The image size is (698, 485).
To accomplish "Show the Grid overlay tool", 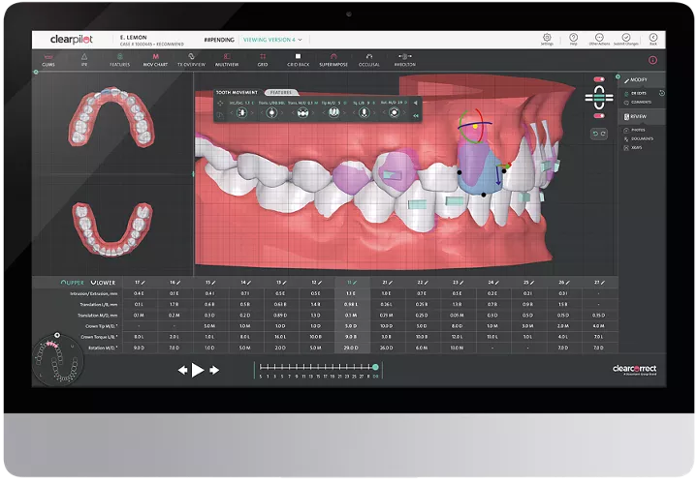I will [262, 60].
